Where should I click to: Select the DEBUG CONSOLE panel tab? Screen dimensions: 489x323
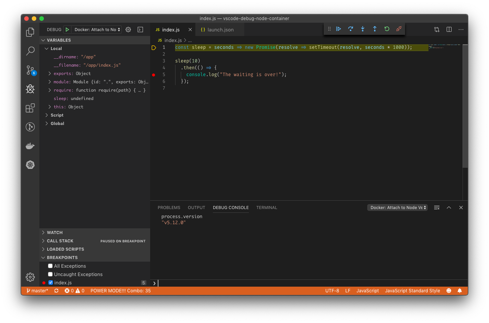point(231,208)
